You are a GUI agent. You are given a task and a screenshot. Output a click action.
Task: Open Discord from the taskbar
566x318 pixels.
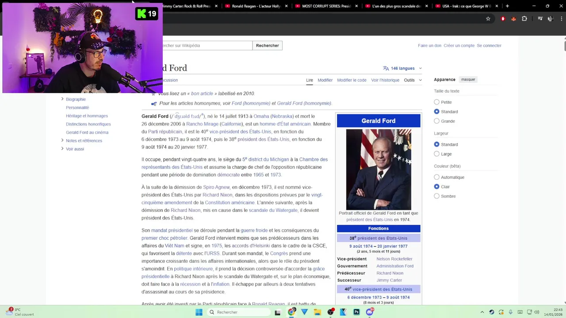click(x=370, y=312)
